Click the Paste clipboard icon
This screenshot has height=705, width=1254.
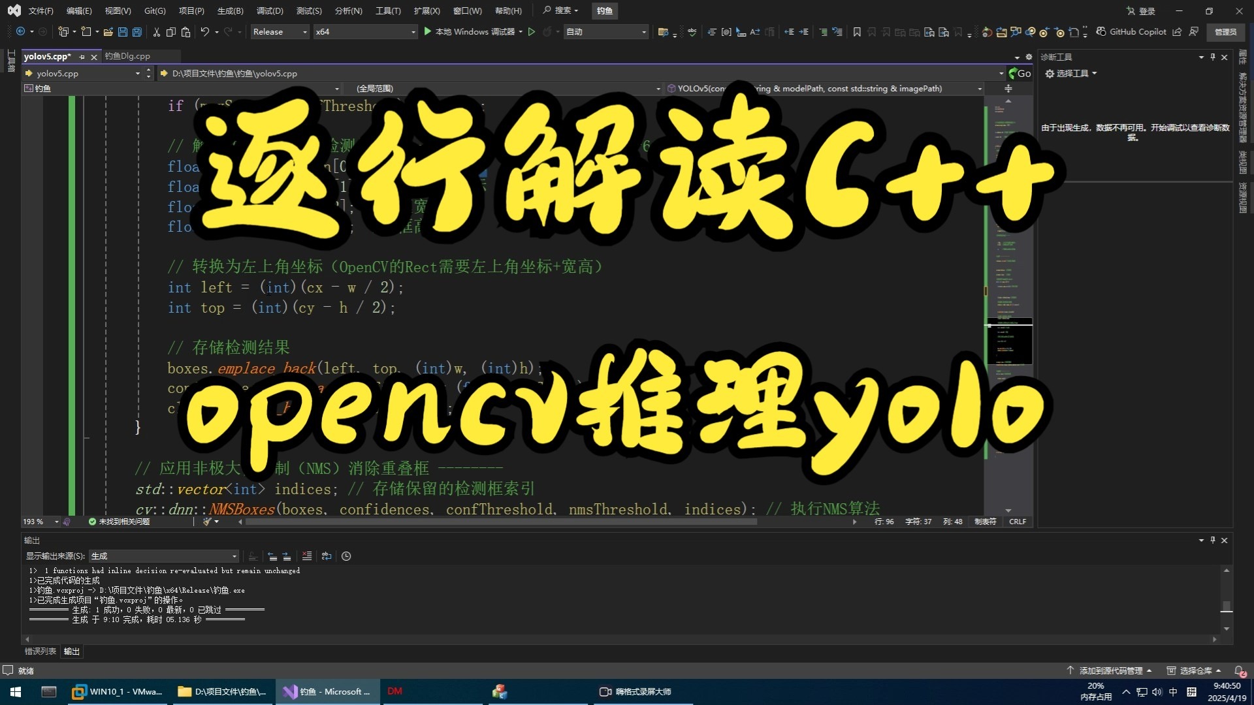(x=185, y=31)
